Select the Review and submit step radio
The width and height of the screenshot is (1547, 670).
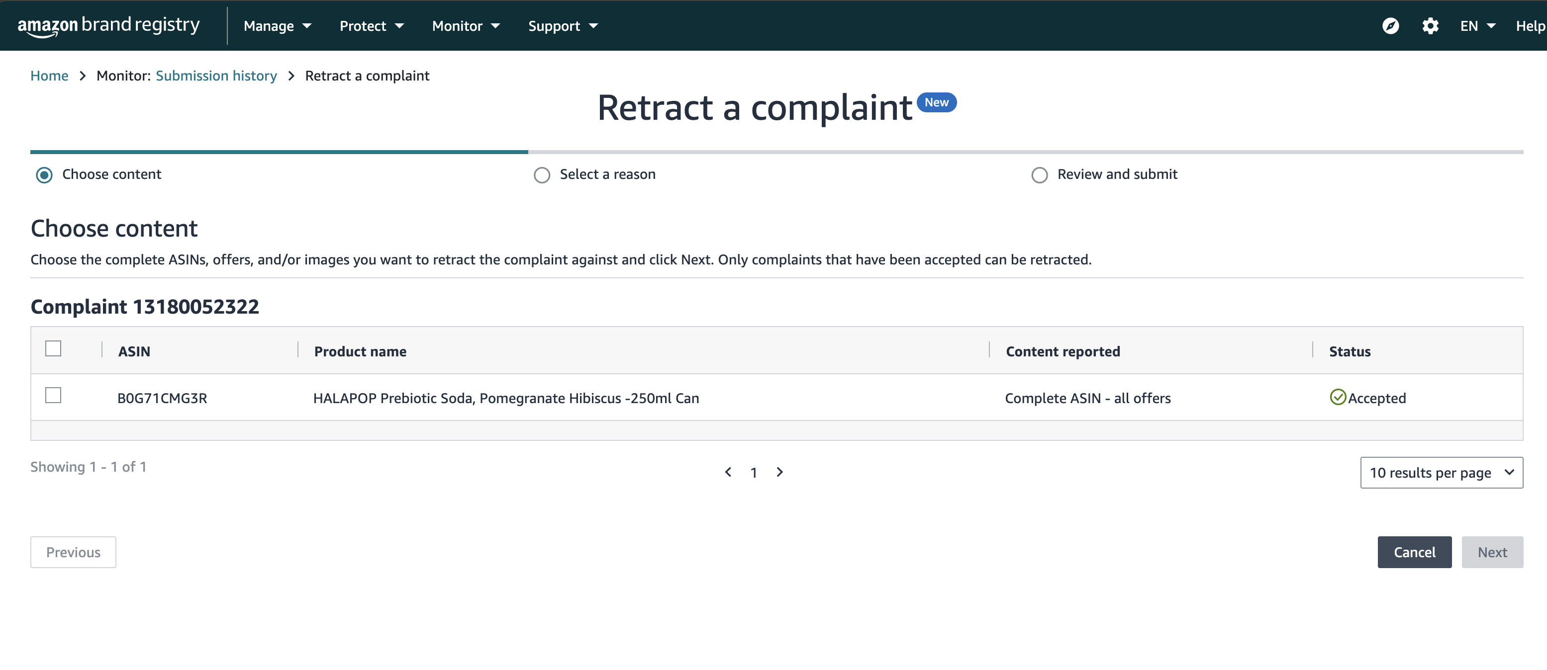coord(1040,175)
